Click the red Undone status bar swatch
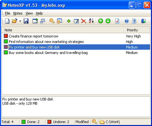Image resolution: width=152 pixels, height=126 pixels. 49,122
